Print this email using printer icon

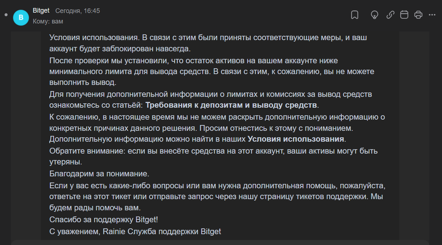click(418, 15)
